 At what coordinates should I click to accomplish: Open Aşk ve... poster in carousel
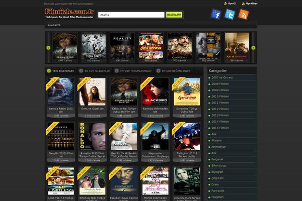pos(237,46)
